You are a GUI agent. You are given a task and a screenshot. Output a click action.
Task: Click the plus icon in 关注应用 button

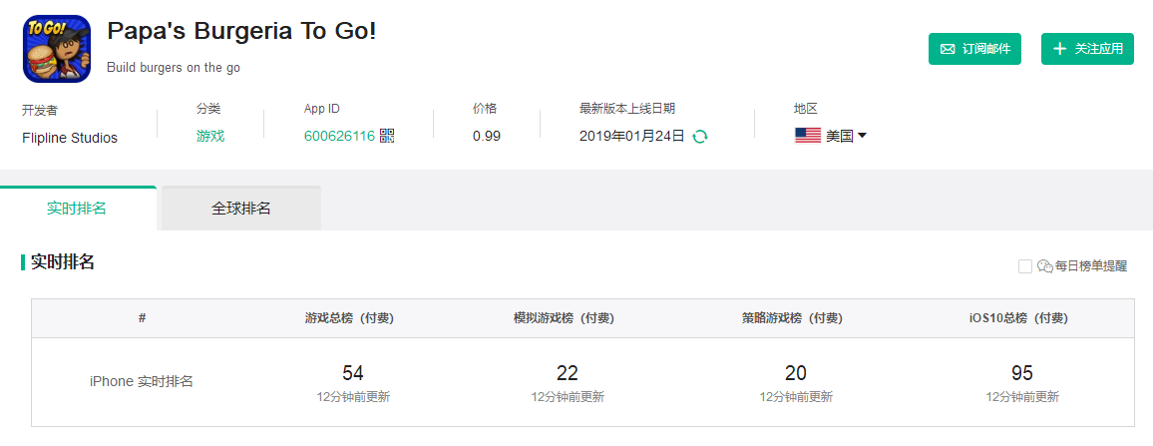(x=1059, y=49)
